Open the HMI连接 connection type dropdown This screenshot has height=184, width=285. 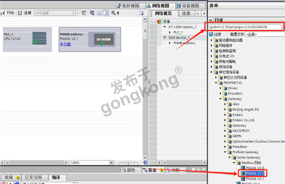(x=76, y=13)
